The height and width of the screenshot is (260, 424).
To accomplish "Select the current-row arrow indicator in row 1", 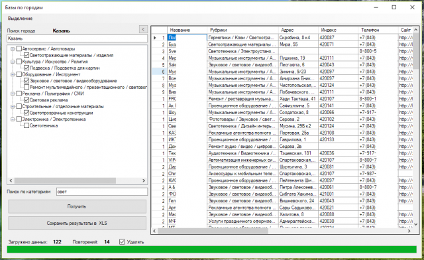I will click(x=155, y=38).
